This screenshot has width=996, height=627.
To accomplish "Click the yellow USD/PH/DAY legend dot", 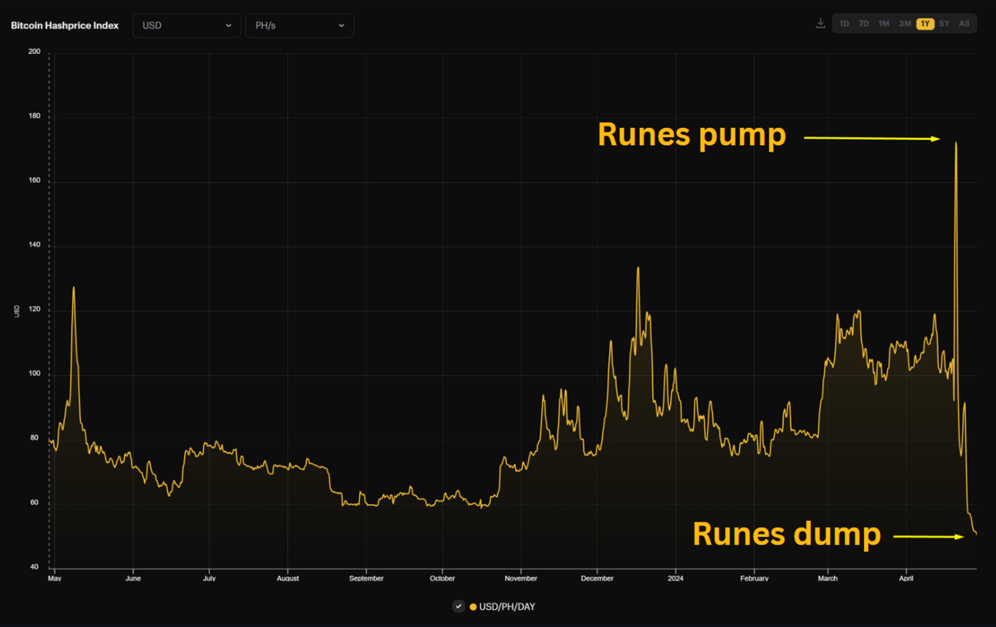I will [x=473, y=607].
